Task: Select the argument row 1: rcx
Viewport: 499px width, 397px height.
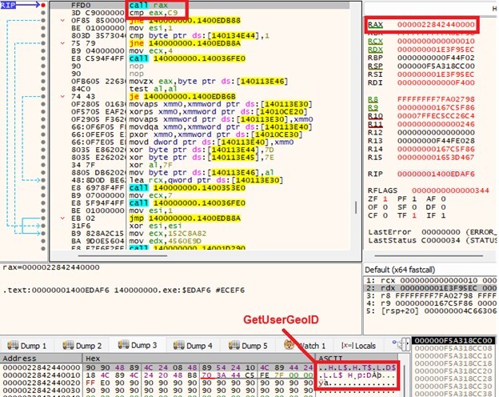Action: click(430, 280)
